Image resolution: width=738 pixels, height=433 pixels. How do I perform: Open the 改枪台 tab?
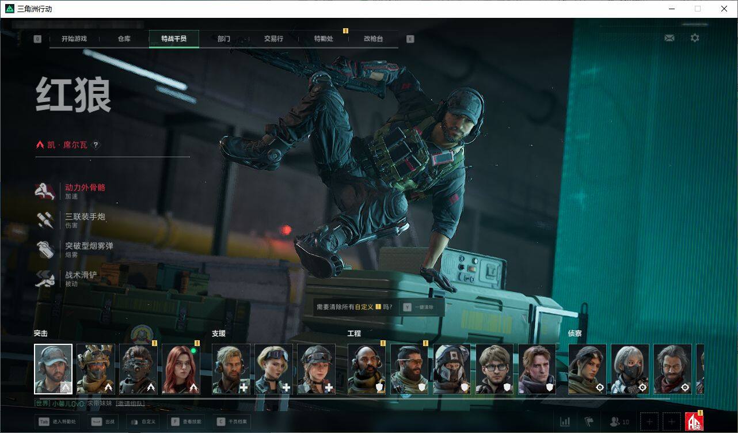[x=373, y=39]
